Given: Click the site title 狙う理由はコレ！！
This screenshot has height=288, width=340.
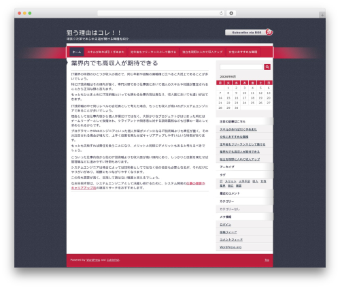Looking at the screenshot, I should [94, 33].
